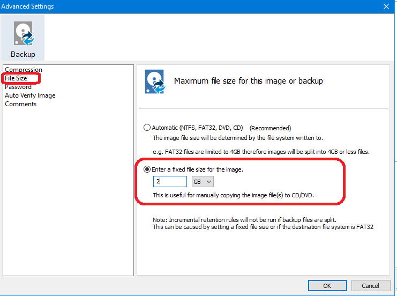
Task: Click the text about FAT32 4GB limit
Action: click(261, 152)
